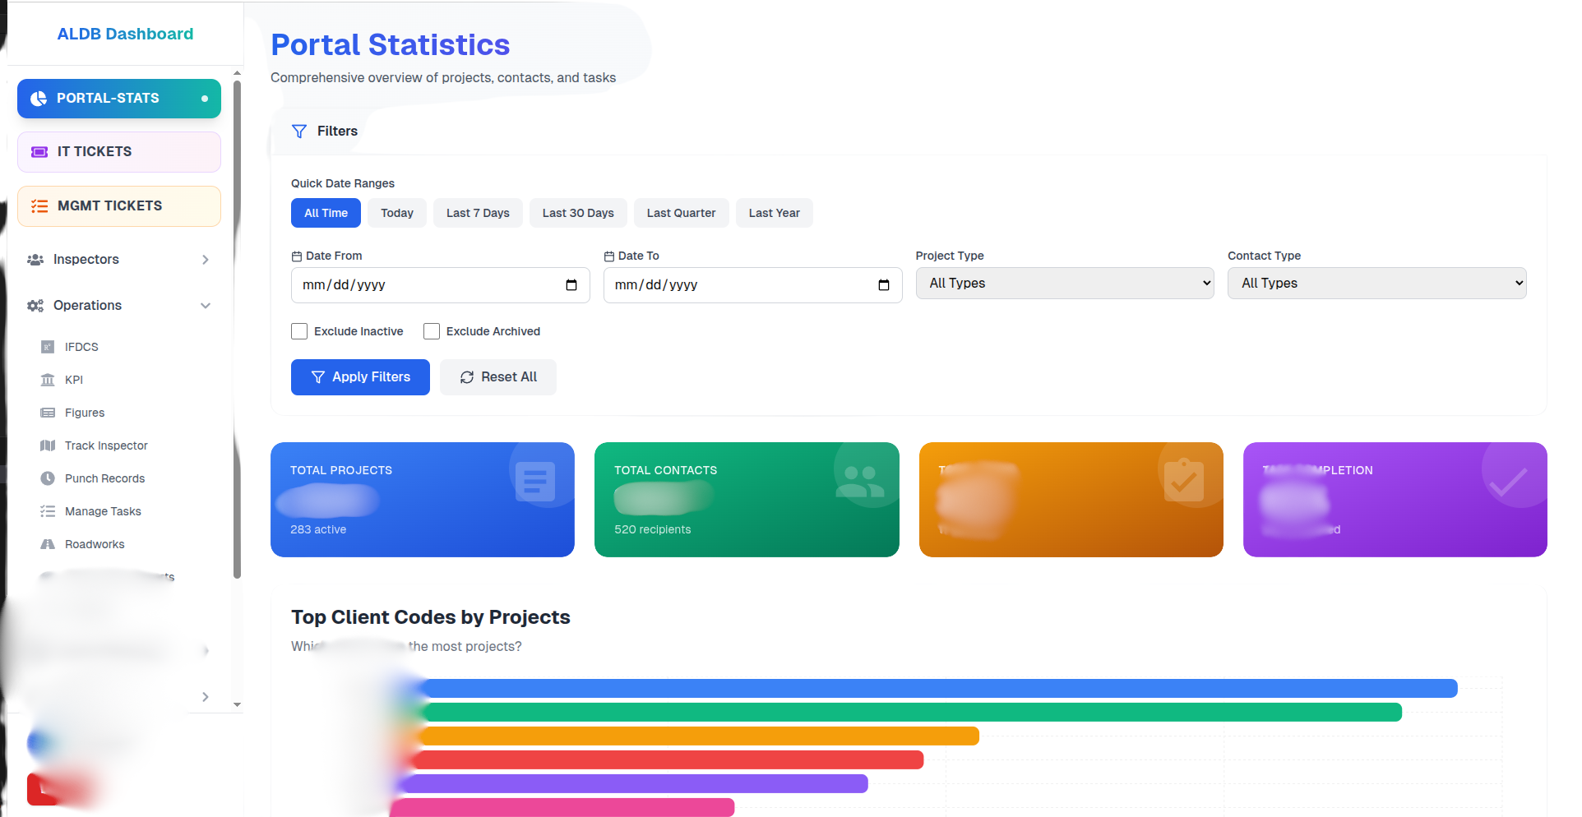1582x817 pixels.
Task: Select the All Time quick date range
Action: click(x=326, y=212)
